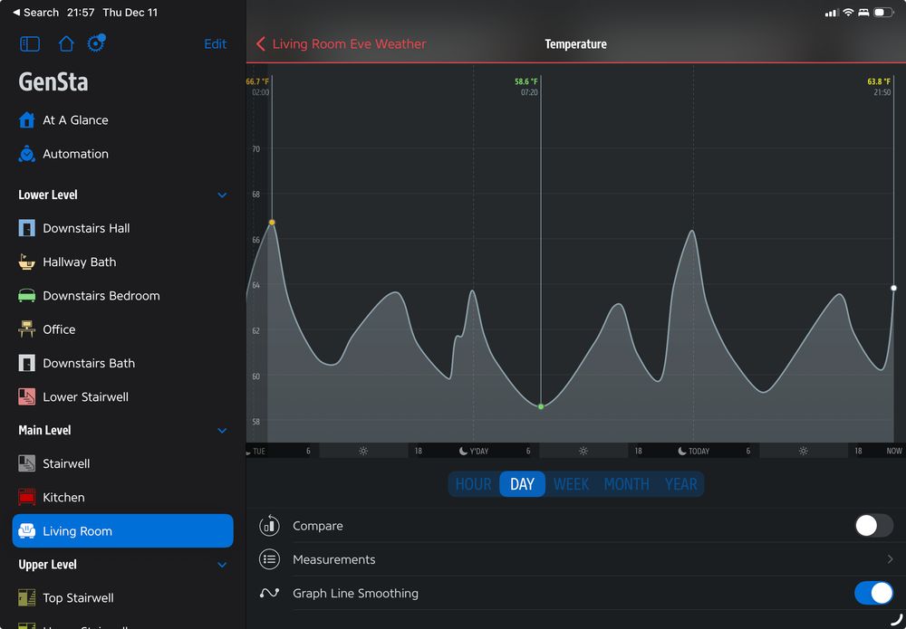Collapse the Main Level section
The height and width of the screenshot is (629, 906).
[222, 431]
